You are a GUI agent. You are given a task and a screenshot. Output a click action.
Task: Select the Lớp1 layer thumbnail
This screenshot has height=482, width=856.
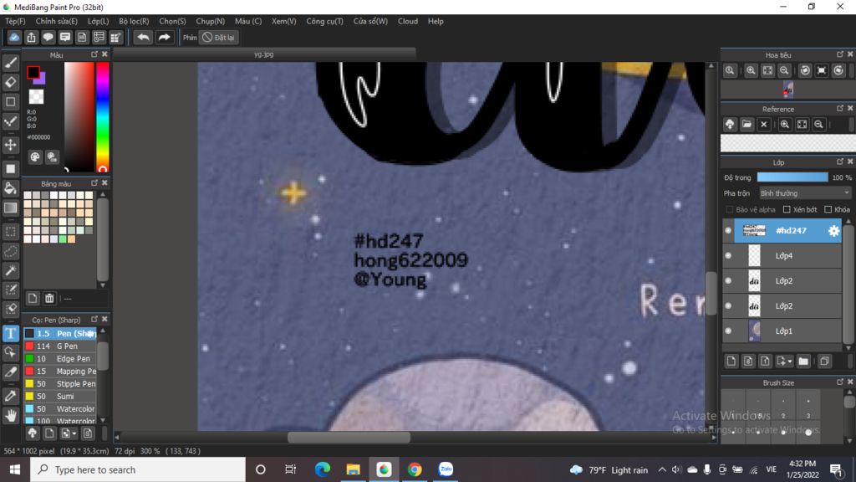[x=754, y=331]
